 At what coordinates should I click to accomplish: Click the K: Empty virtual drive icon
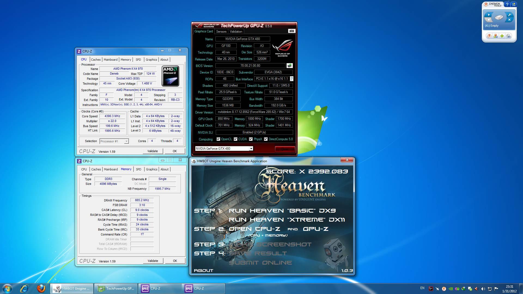tap(499, 17)
